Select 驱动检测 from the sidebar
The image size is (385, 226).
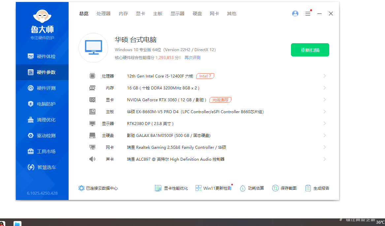pos(42,136)
